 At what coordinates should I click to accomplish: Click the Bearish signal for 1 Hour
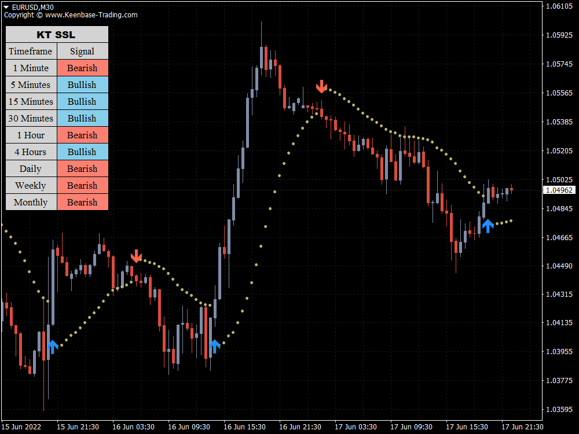pos(83,135)
